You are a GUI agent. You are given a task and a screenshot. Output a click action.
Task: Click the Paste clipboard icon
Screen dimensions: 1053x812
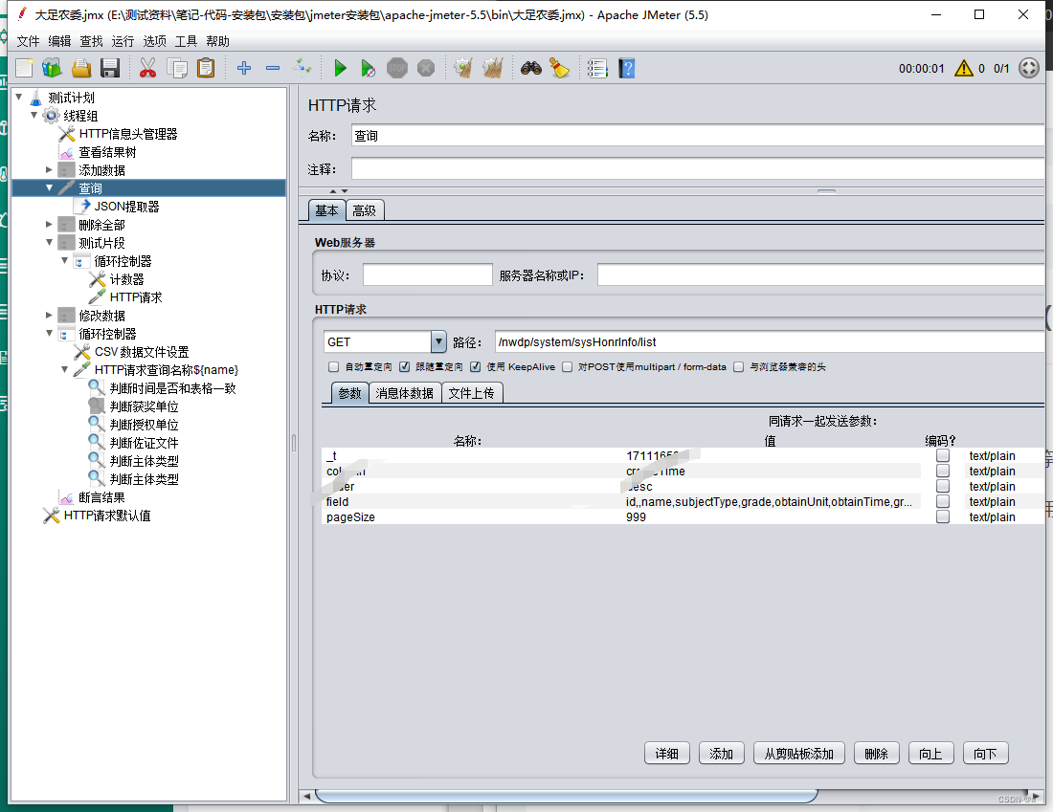[x=206, y=68]
